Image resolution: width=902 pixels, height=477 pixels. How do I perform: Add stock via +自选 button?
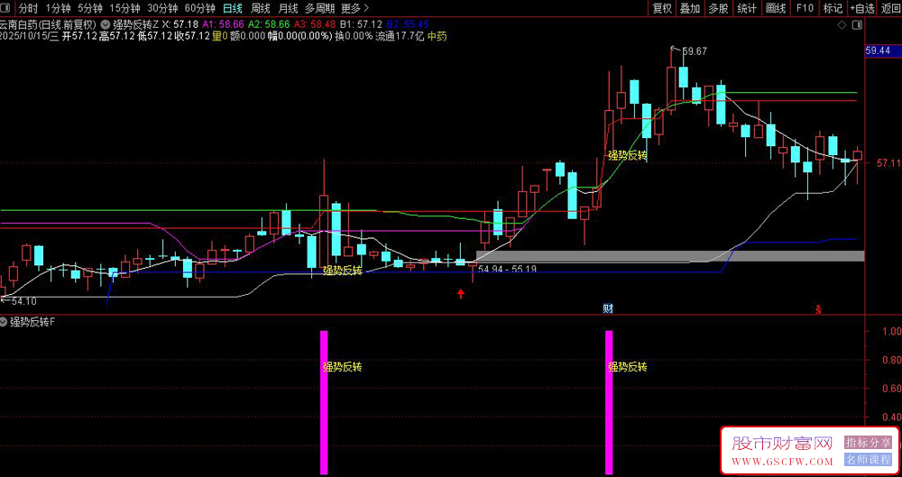pos(861,8)
